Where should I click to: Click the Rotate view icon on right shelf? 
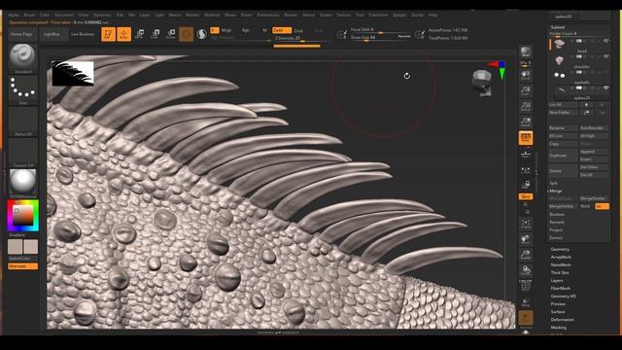526,270
